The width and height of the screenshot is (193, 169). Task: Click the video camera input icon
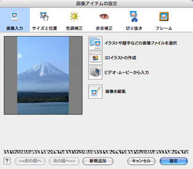[x=95, y=72]
